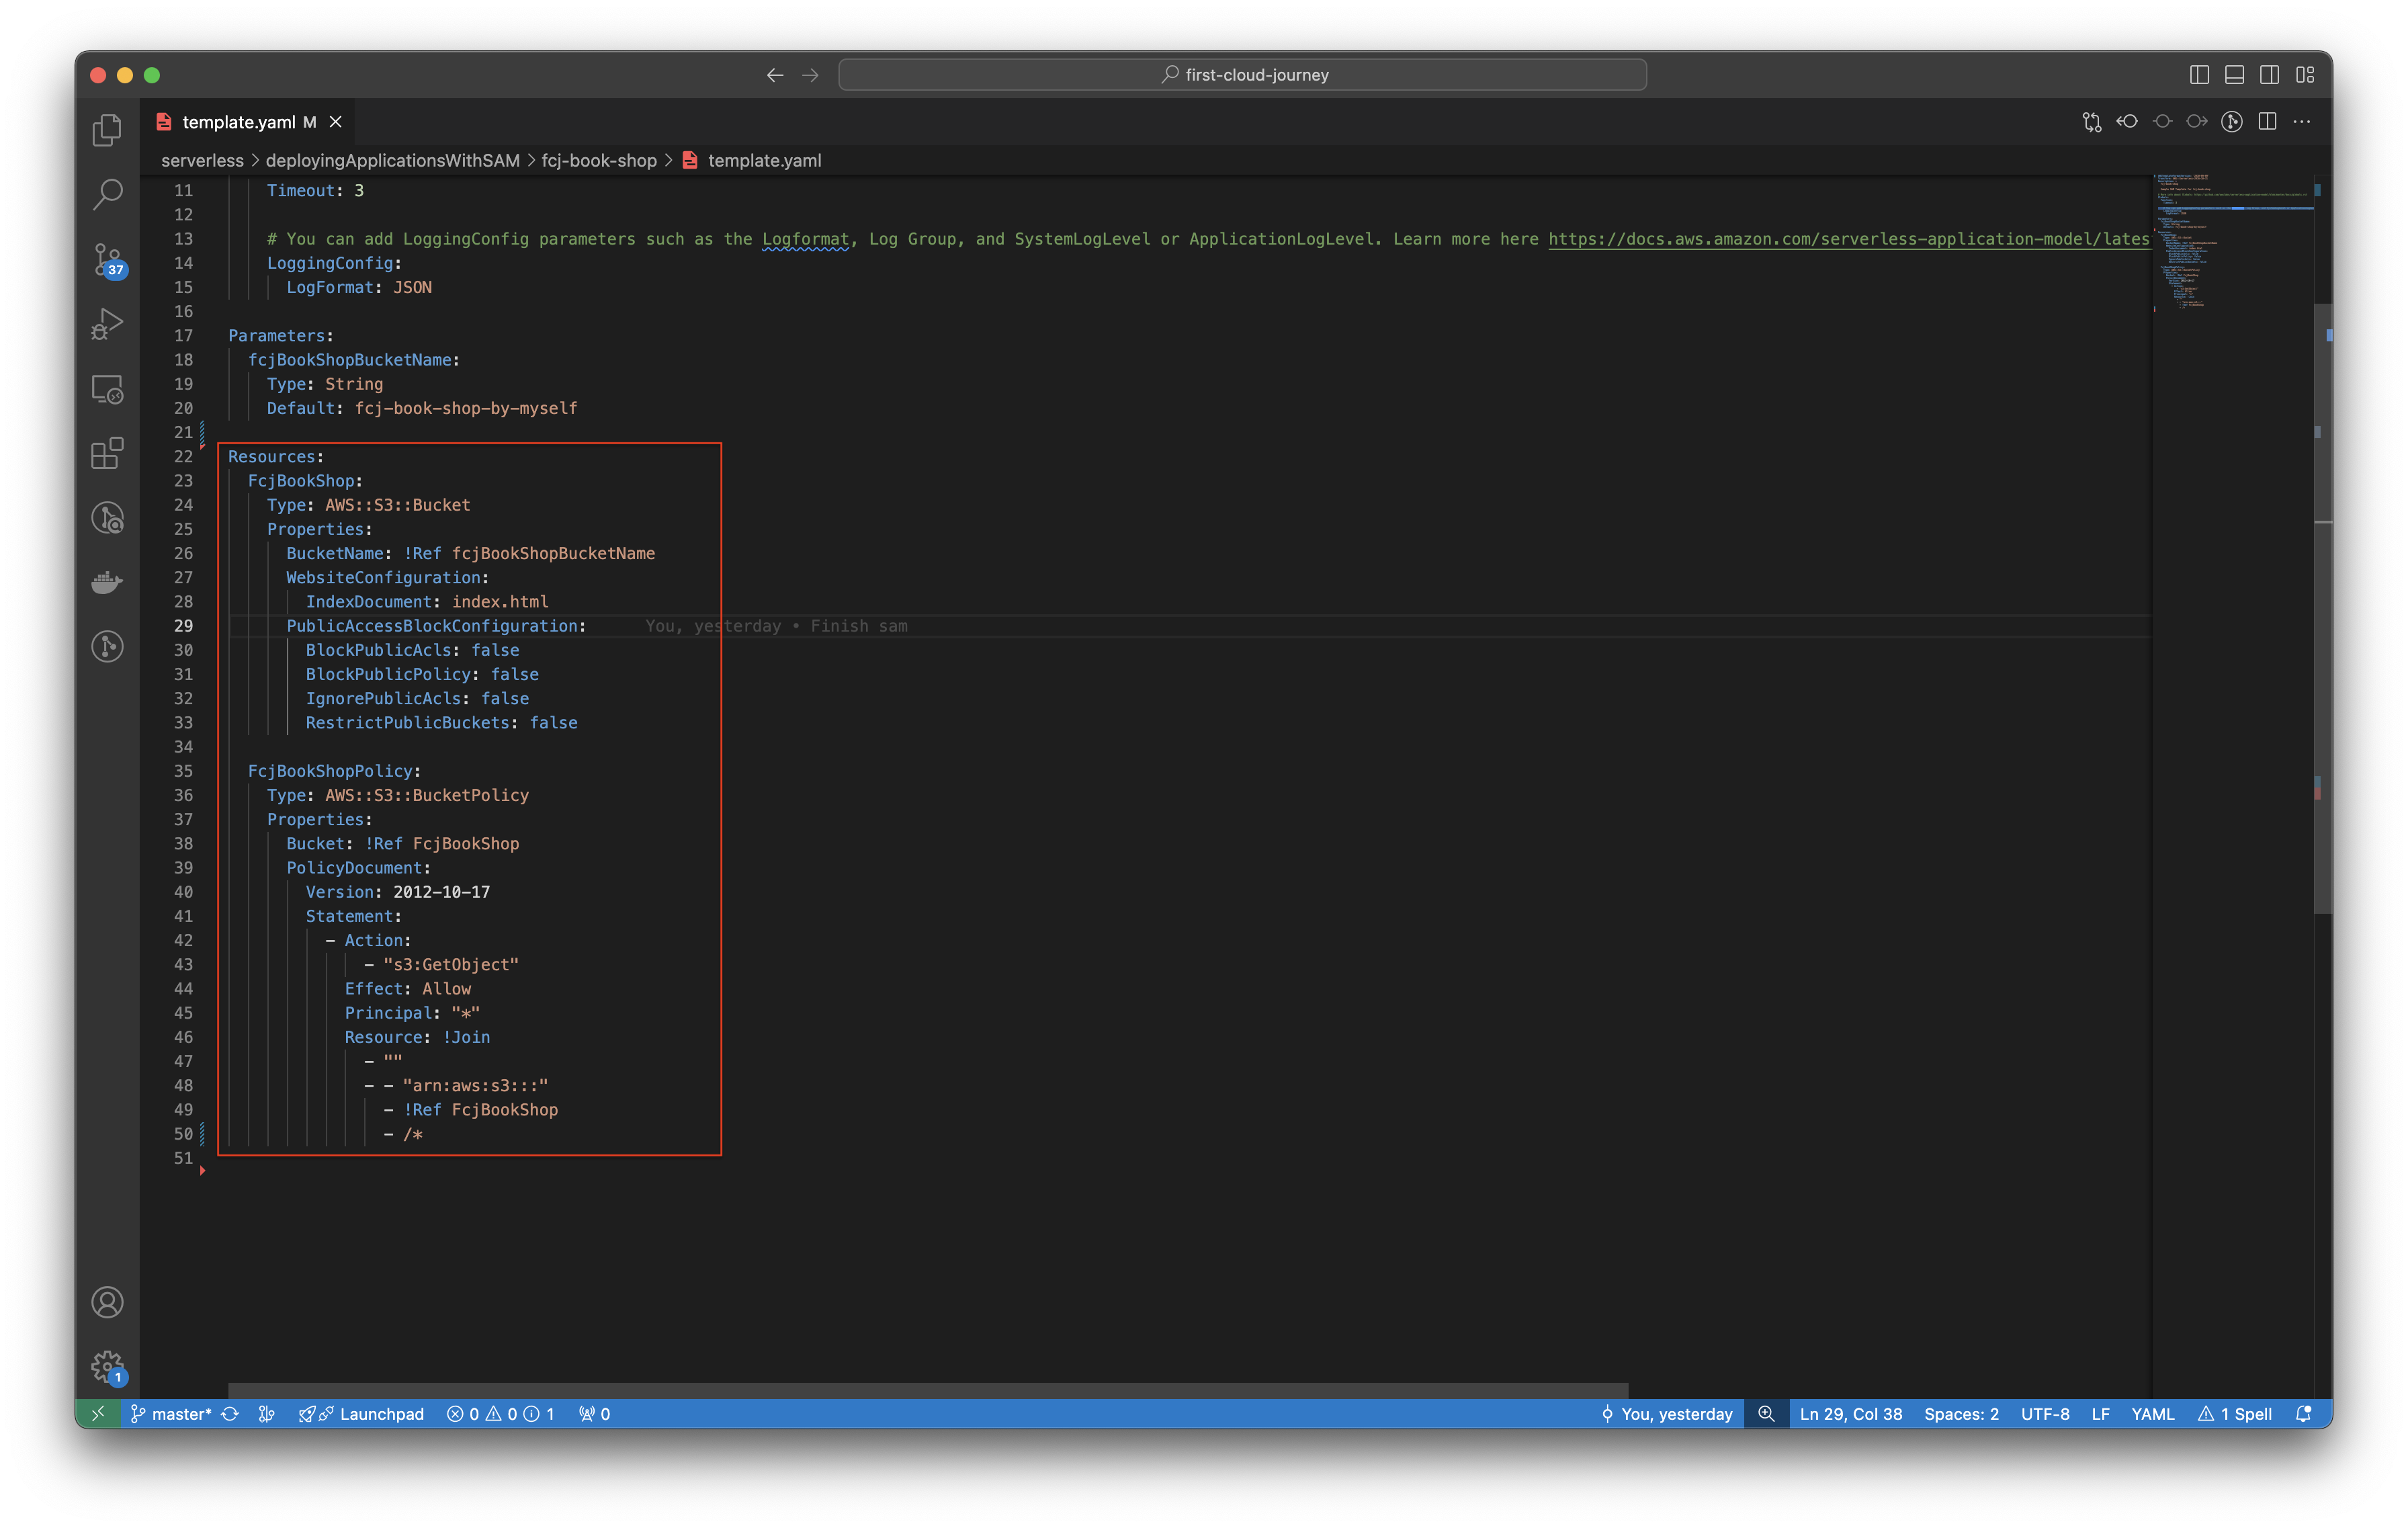Screen dimensions: 2408x1528
Task: Open the remote window indicator
Action: tap(98, 1414)
